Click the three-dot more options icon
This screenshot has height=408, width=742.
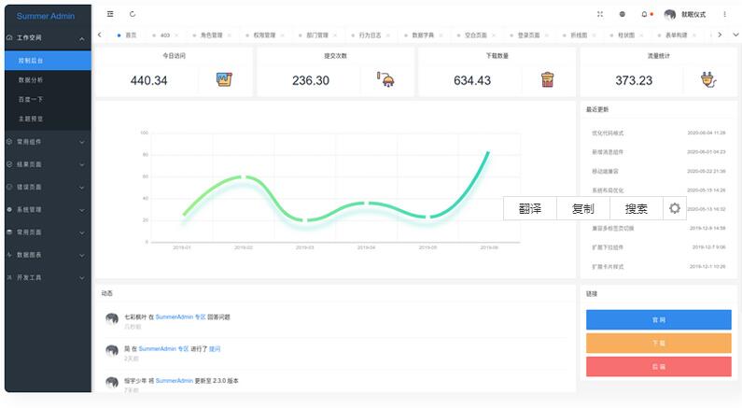tap(724, 14)
